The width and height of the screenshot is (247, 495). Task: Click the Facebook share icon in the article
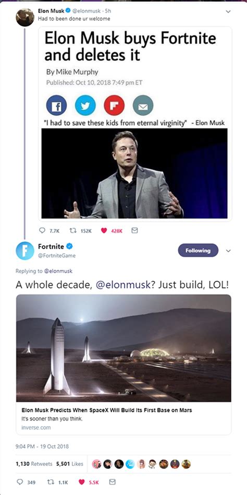[x=57, y=105]
